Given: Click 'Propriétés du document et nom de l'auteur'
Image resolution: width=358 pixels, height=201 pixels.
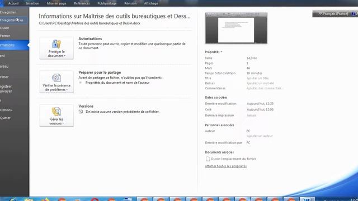Looking at the screenshot, I should point(117,83).
